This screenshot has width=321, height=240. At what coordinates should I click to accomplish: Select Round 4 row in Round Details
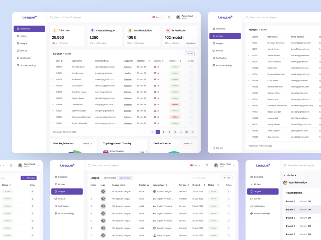pos(303,226)
